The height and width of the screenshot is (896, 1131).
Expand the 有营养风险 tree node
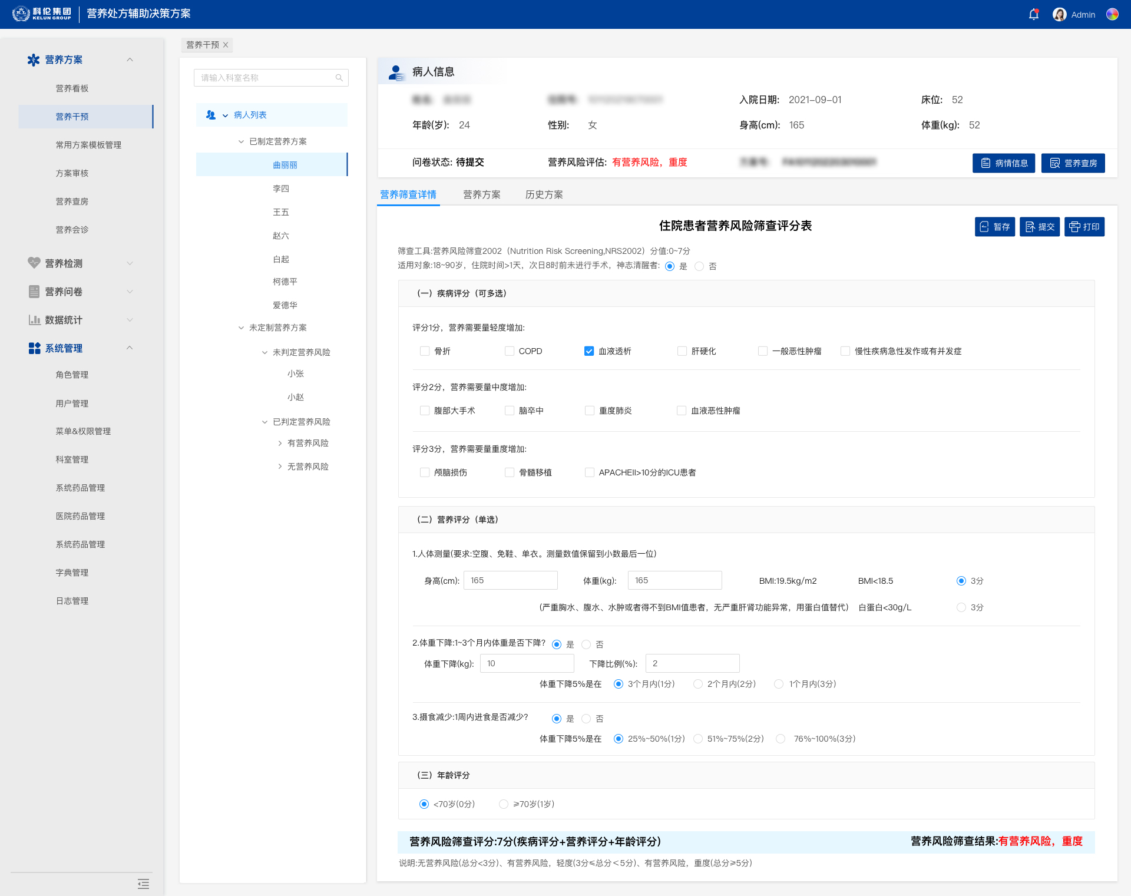(x=280, y=443)
